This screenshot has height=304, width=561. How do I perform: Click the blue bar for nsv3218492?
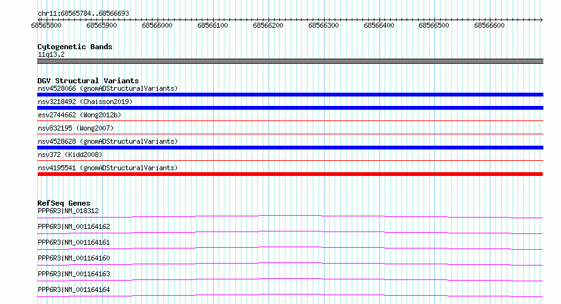point(290,108)
